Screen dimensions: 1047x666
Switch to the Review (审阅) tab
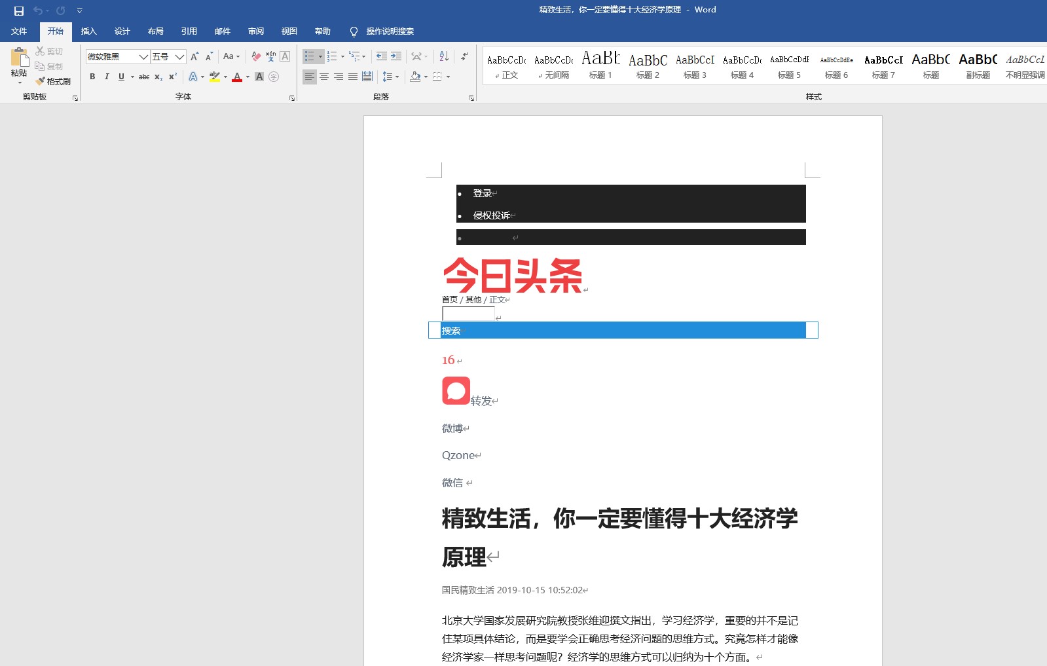coord(255,31)
